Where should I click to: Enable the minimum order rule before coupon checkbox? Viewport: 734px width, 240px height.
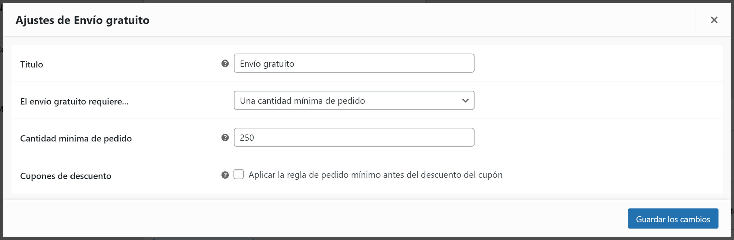tap(239, 174)
